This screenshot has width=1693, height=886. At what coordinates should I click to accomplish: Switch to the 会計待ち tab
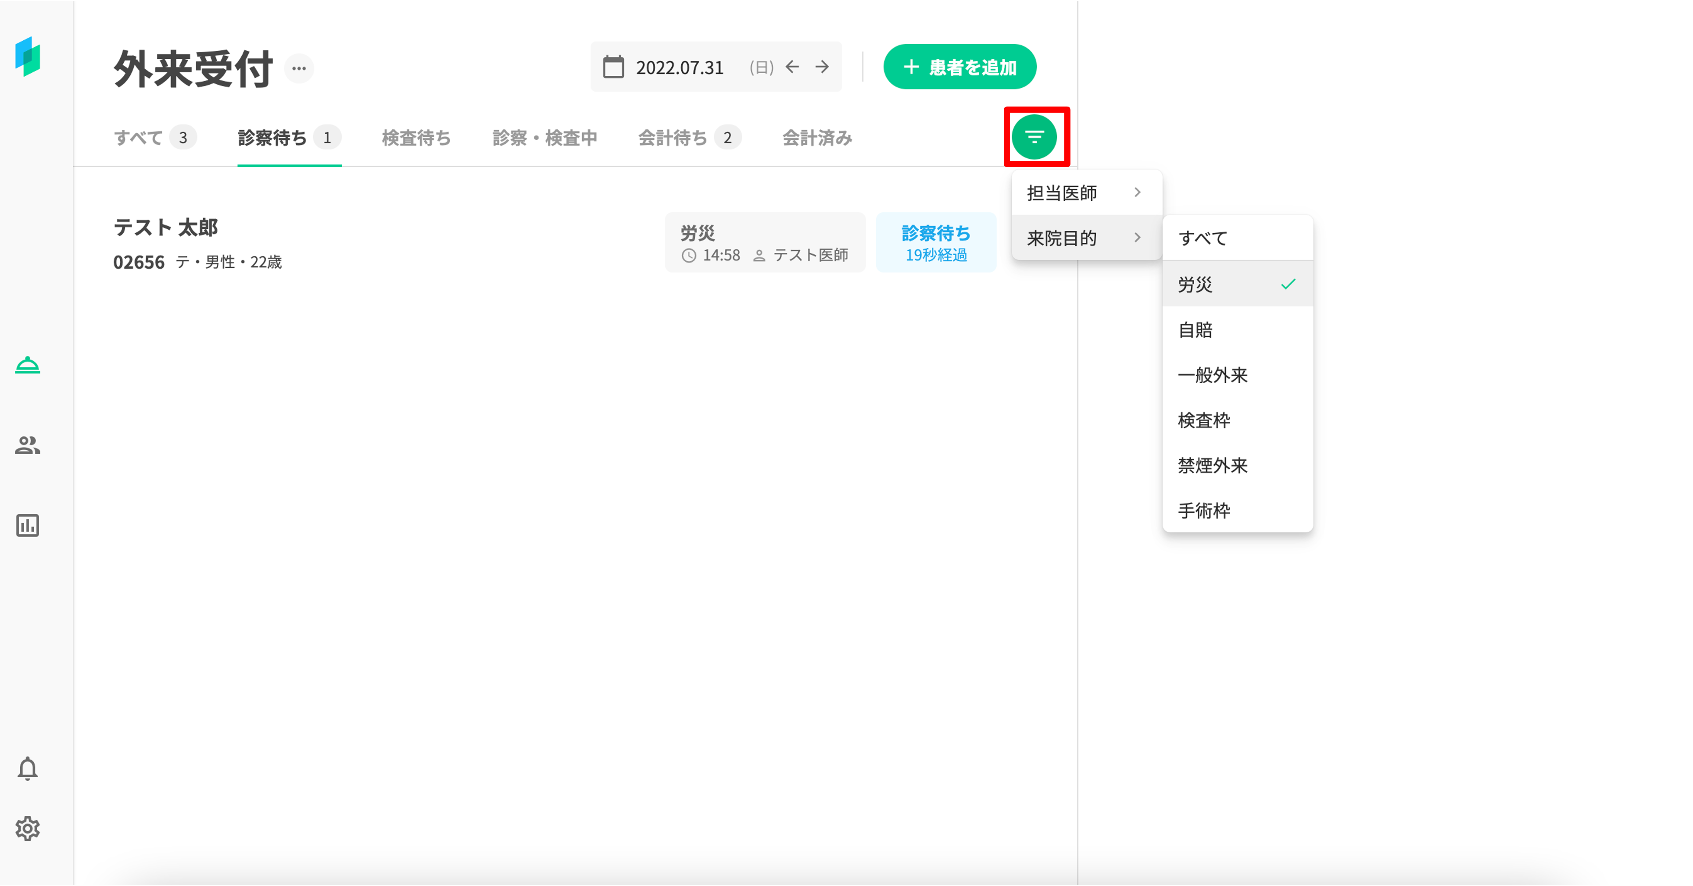(687, 138)
